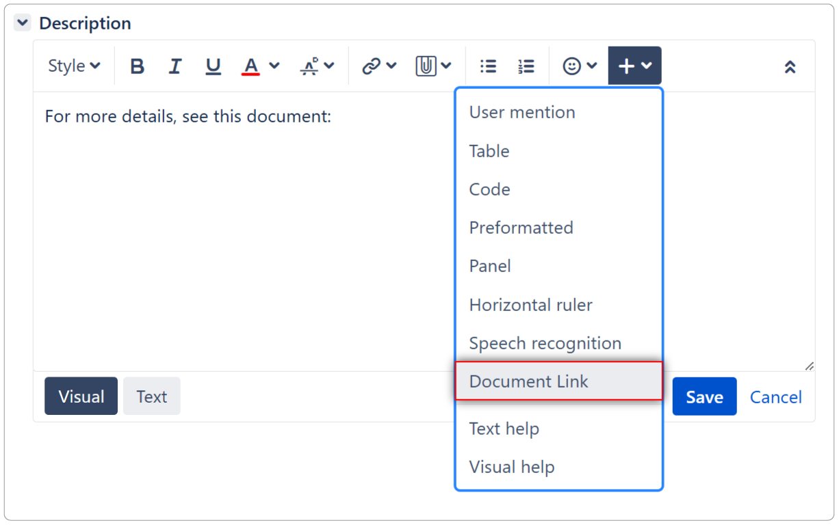This screenshot has height=527, width=839.
Task: Open the attach file tool
Action: (x=428, y=65)
